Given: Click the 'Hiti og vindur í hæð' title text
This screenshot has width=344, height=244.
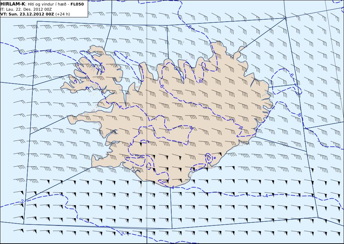Looking at the screenshot, I should point(47,4).
